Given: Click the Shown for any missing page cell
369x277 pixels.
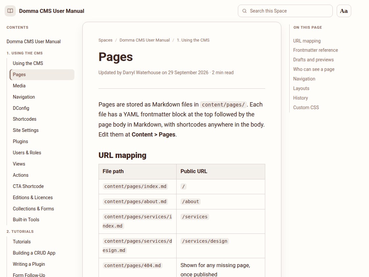Looking at the screenshot, I should [220, 267].
